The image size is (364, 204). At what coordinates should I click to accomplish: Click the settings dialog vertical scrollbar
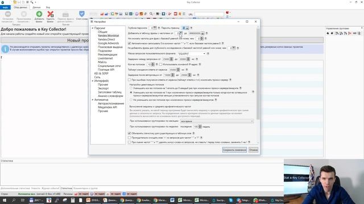click(258, 74)
